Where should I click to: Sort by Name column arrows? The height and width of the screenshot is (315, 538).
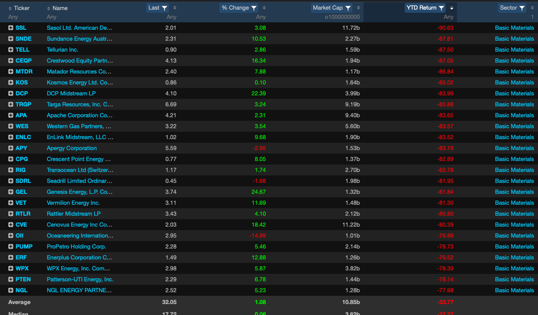(x=49, y=8)
